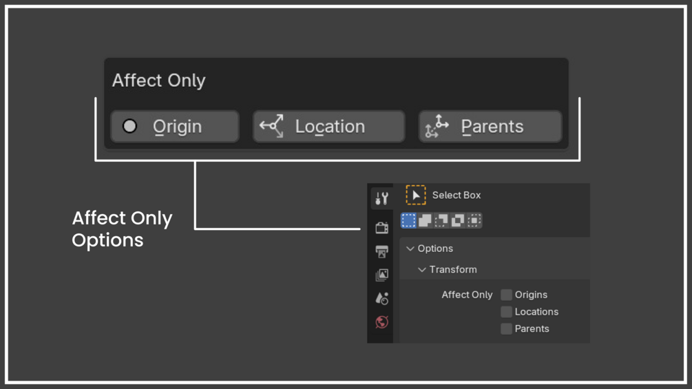The width and height of the screenshot is (692, 389).
Task: Enable the Origins checkbox
Action: pos(506,295)
